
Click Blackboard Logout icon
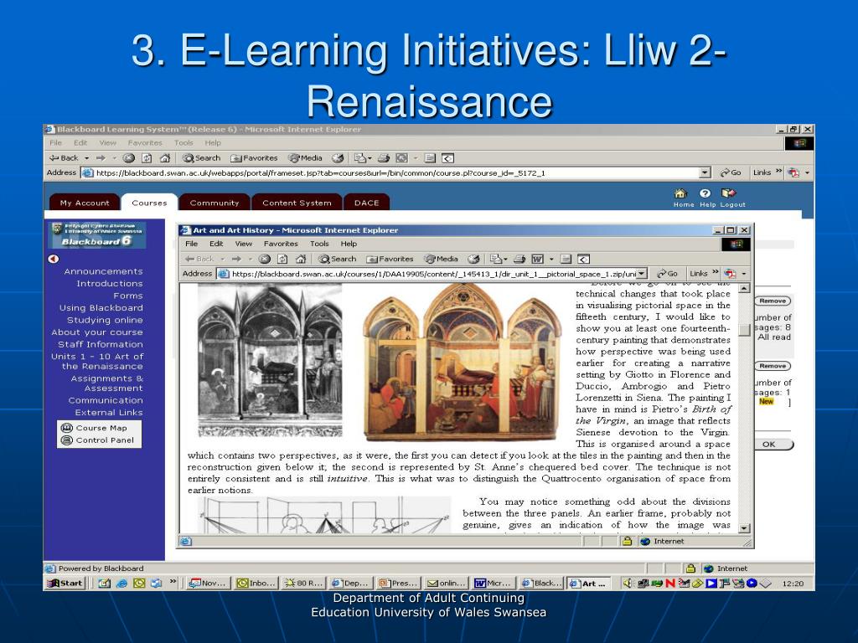(728, 193)
